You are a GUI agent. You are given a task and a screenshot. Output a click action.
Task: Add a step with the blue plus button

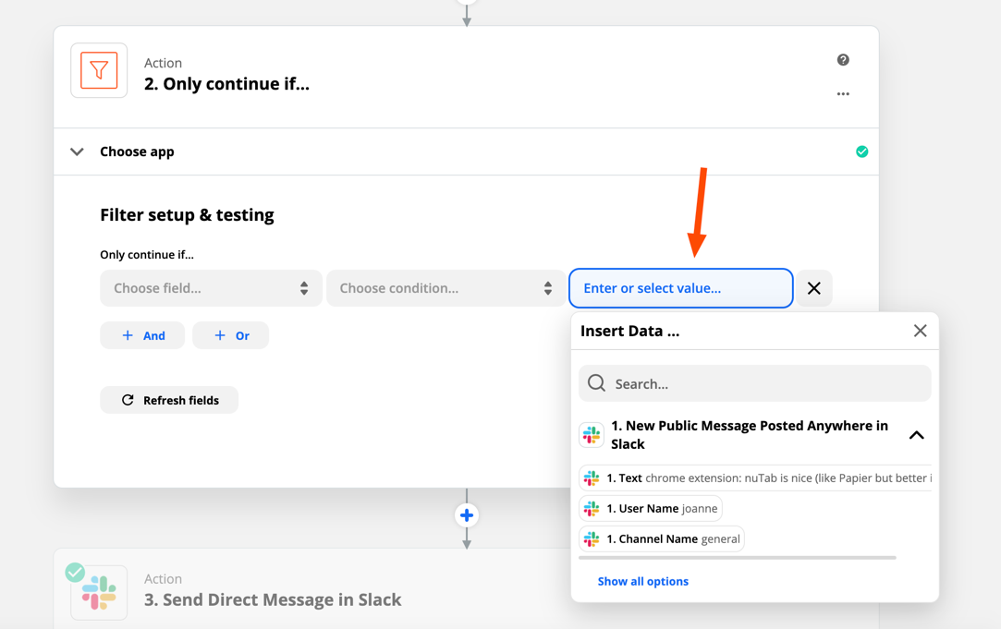point(467,515)
